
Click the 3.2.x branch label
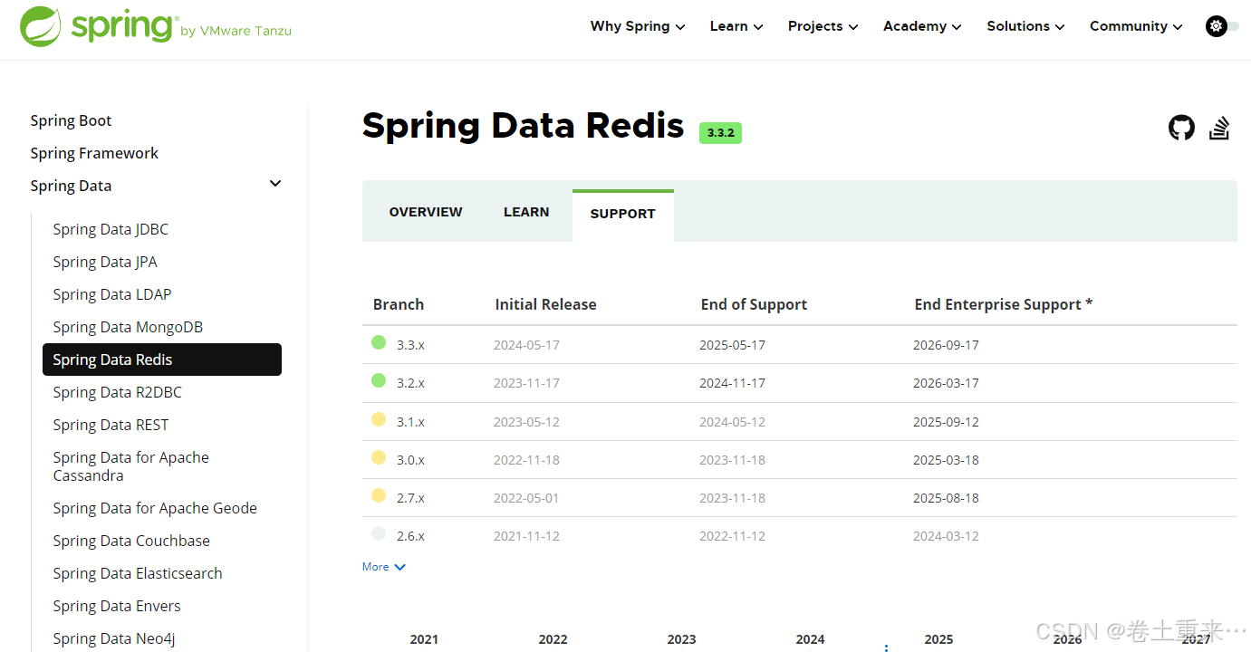coord(410,383)
